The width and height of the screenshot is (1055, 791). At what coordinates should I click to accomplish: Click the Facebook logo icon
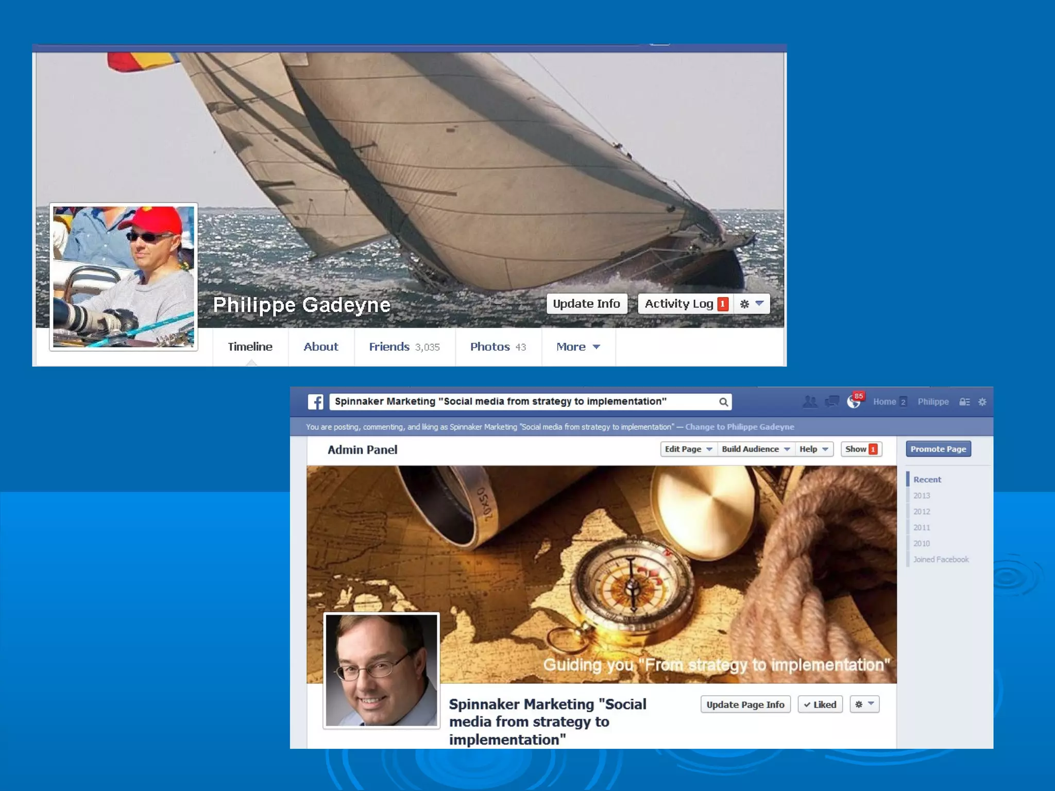coord(315,402)
